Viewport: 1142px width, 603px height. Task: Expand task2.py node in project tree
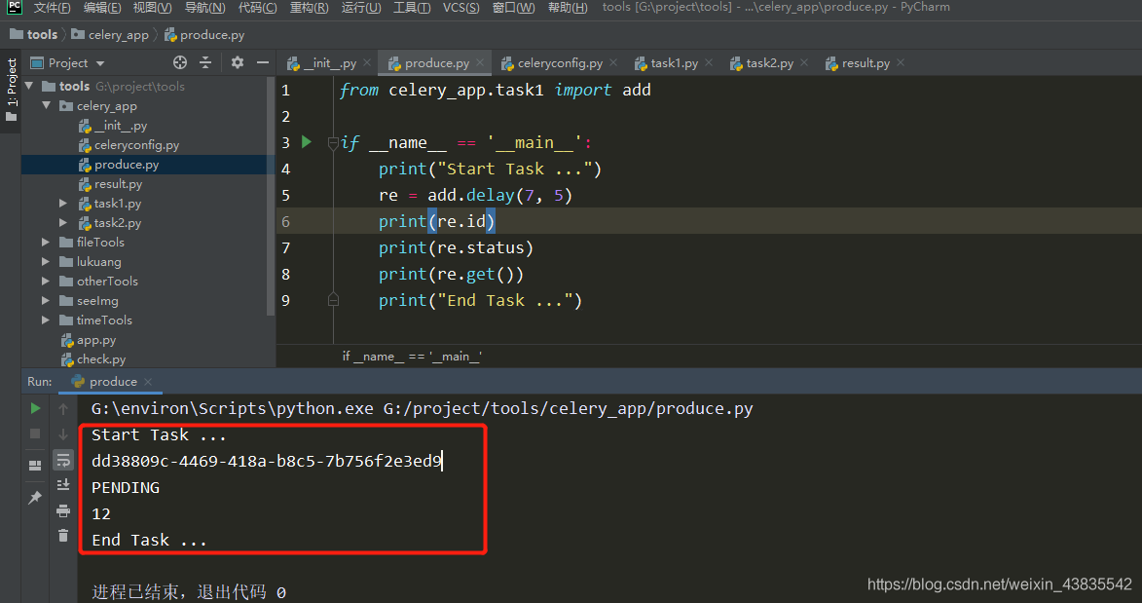pyautogui.click(x=63, y=222)
